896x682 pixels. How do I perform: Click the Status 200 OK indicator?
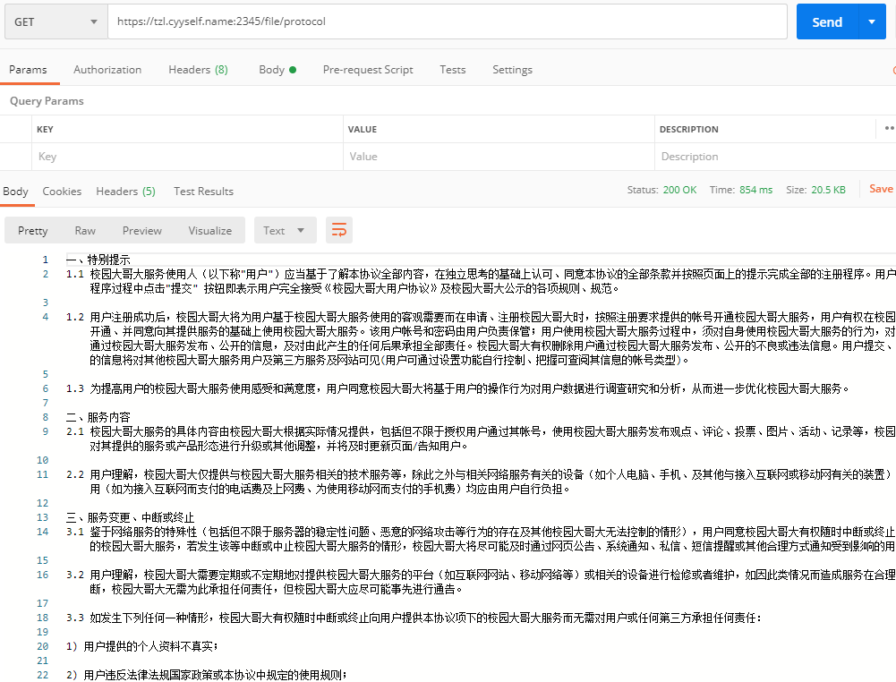tap(661, 190)
